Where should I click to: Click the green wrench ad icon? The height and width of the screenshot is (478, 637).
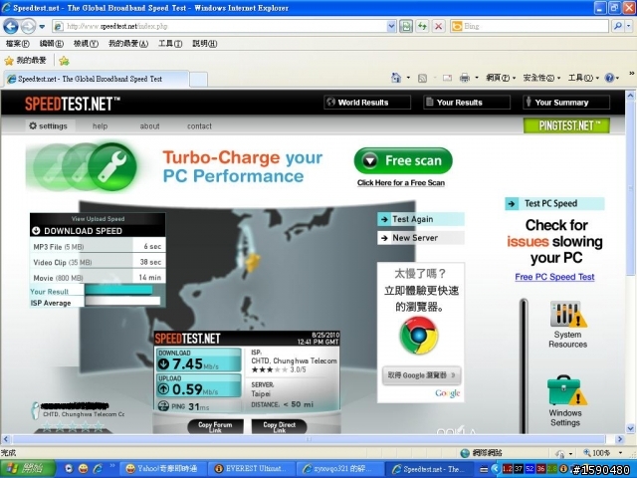tap(111, 166)
